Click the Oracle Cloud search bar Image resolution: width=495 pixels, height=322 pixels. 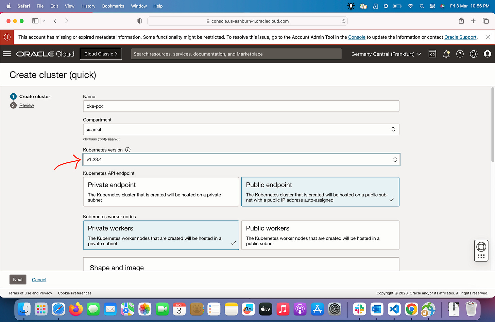click(x=236, y=54)
